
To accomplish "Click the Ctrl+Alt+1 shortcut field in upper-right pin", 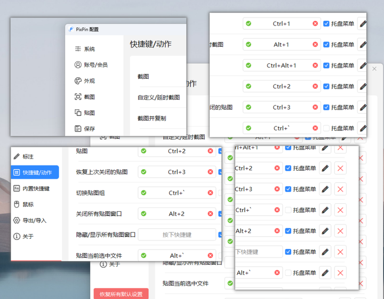I will [282, 65].
